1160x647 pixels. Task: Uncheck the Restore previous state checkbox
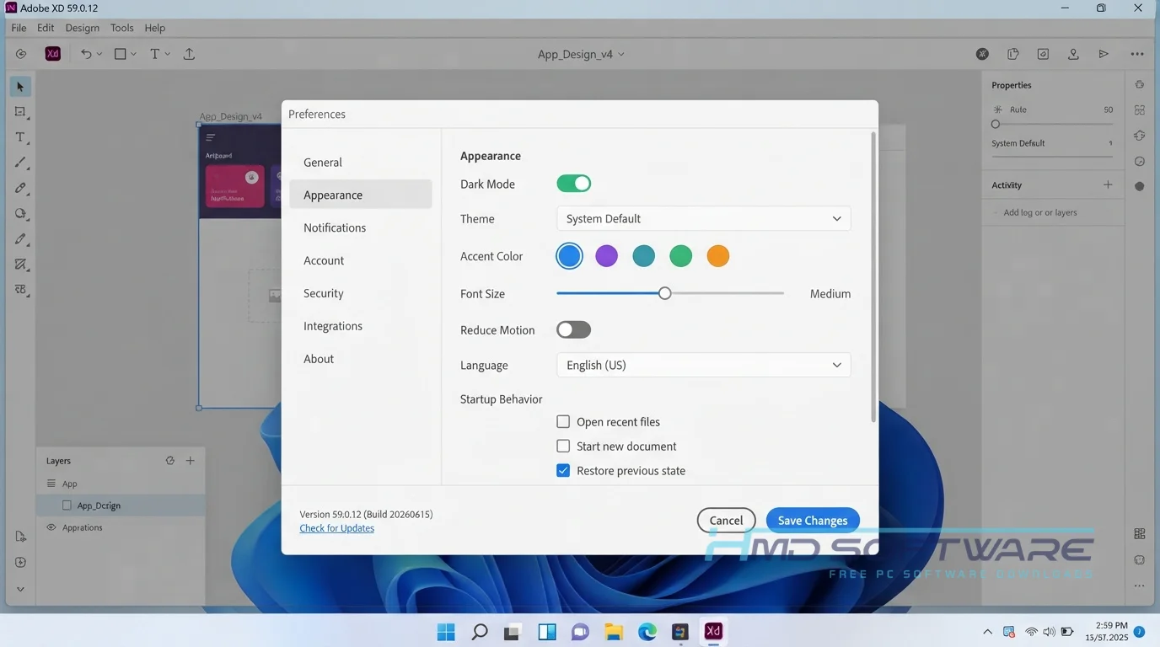(563, 470)
